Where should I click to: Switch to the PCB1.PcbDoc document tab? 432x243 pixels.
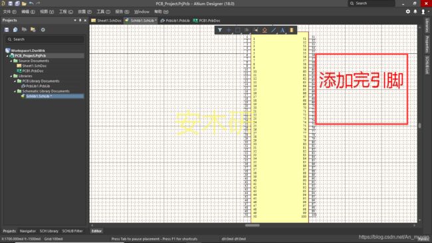(207, 21)
